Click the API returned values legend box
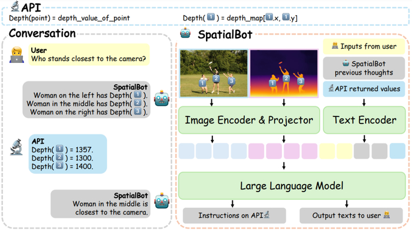 (x=364, y=89)
